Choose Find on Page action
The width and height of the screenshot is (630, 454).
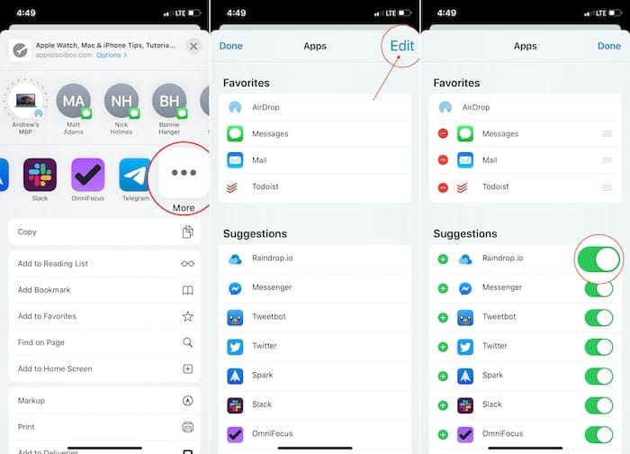(x=104, y=342)
